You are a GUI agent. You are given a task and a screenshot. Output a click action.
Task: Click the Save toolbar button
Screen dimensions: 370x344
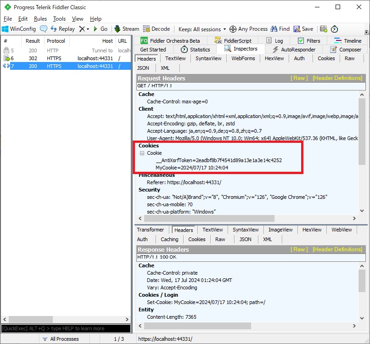(303, 29)
